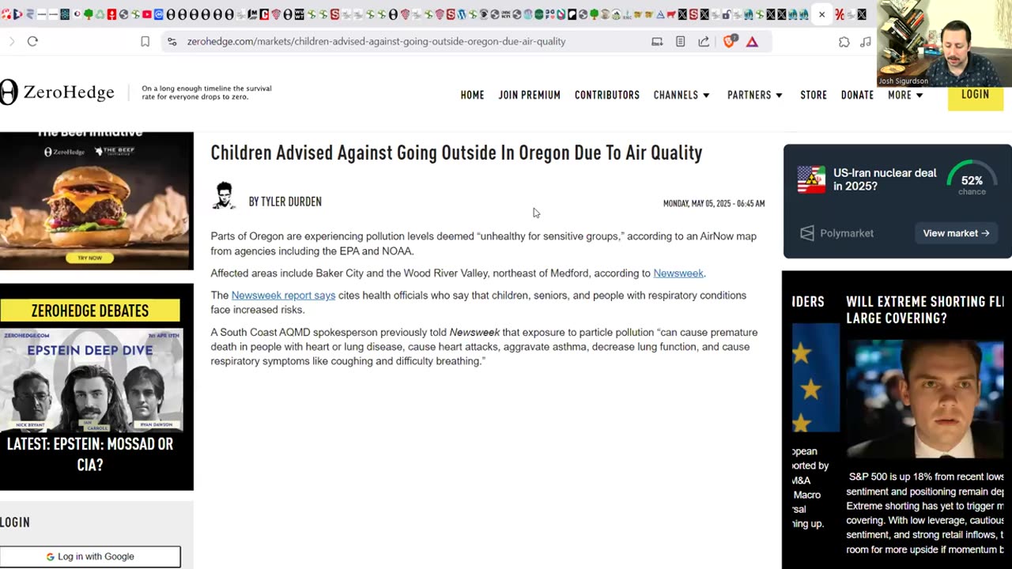The height and width of the screenshot is (569, 1012).
Task: Click the ZeroHedge logo
Action: tap(58, 92)
